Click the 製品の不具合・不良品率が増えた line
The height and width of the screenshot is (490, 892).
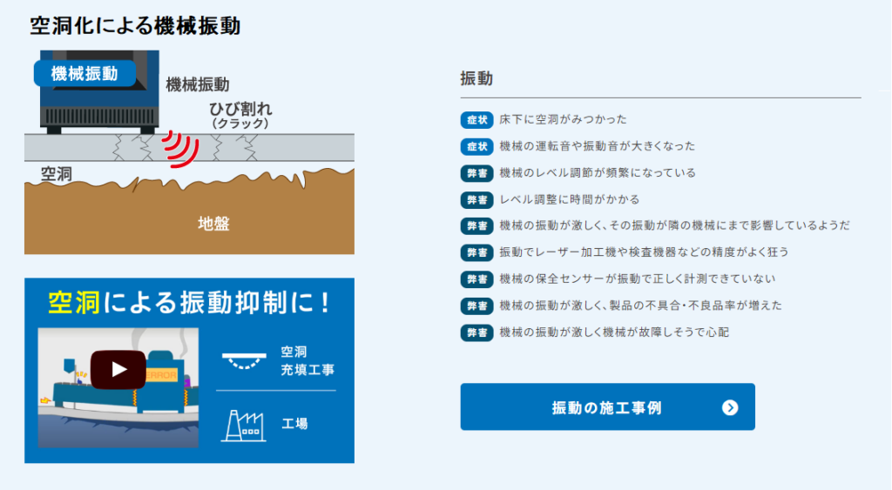640,305
